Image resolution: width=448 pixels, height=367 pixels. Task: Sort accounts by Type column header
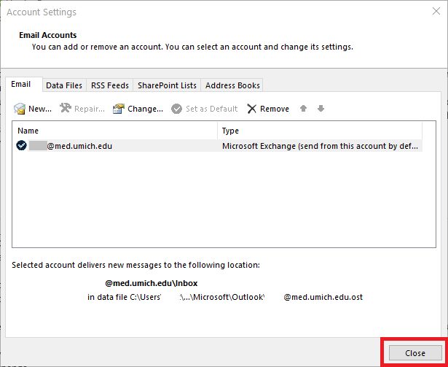pos(319,131)
